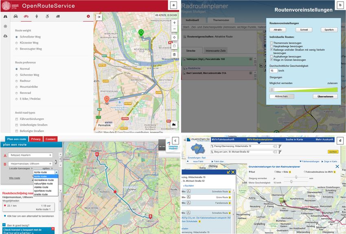Click Attraktiv preset button
This screenshot has height=234, width=346.
point(278,30)
